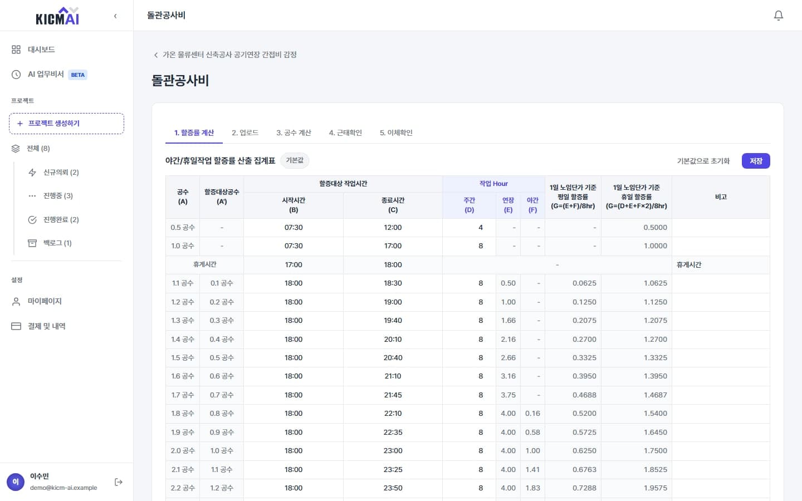802x501 pixels.
Task: Click the 1.9575 holiday rate value
Action: (655, 488)
